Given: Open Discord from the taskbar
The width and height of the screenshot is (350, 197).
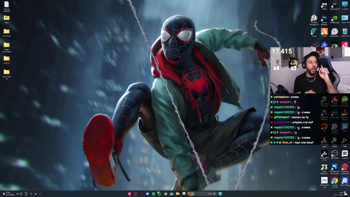Looking at the screenshot, I should 147,194.
